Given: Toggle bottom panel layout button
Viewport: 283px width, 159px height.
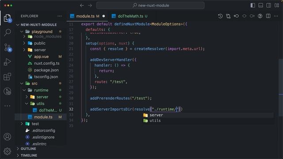Looking at the screenshot, I should 260,5.
